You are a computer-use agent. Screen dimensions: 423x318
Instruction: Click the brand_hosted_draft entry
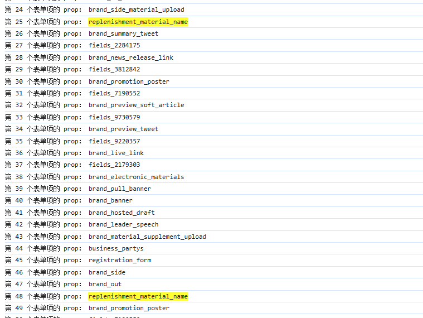point(121,213)
